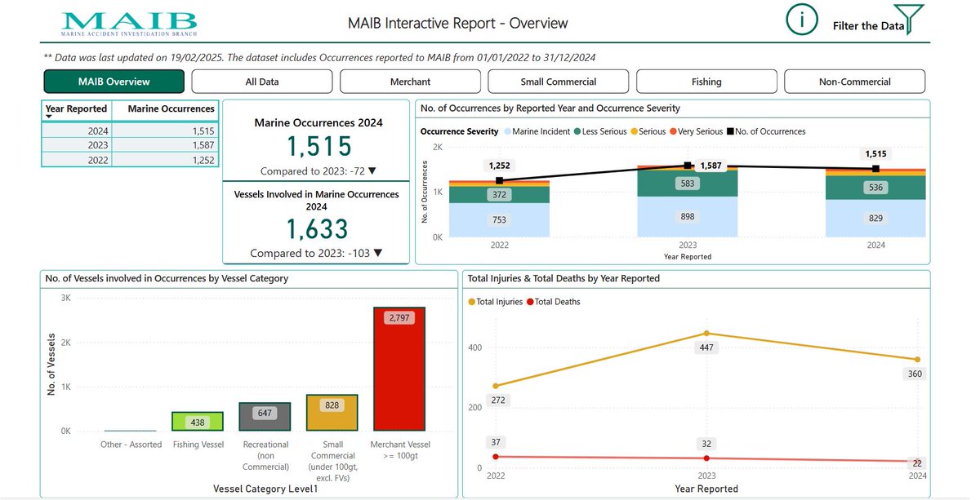Open the Merchant tab

[410, 82]
